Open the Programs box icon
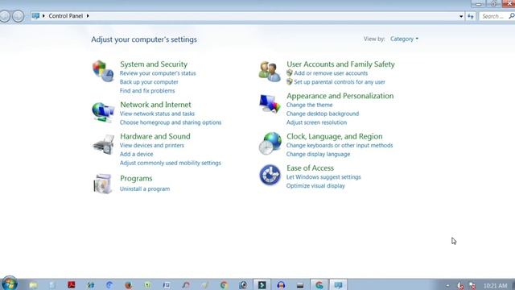The height and width of the screenshot is (290, 515). 103,184
